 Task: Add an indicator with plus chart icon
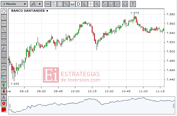click(x=105, y=4)
